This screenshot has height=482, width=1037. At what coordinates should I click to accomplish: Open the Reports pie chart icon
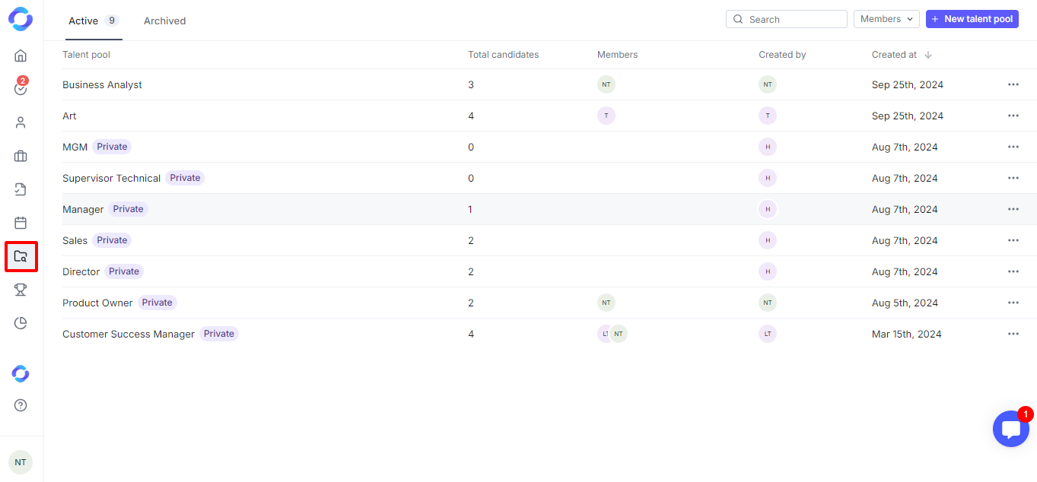(21, 323)
